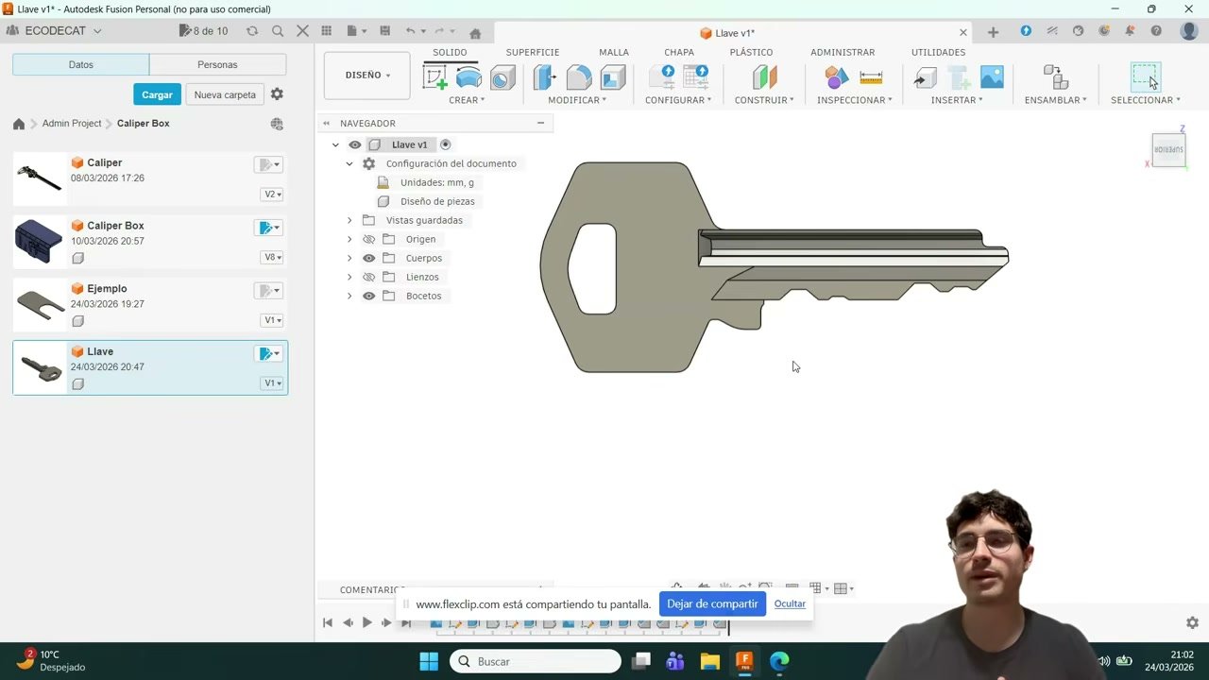Switch to the CHAPA ribbon tab
Image resolution: width=1209 pixels, height=680 pixels.
pyautogui.click(x=679, y=53)
